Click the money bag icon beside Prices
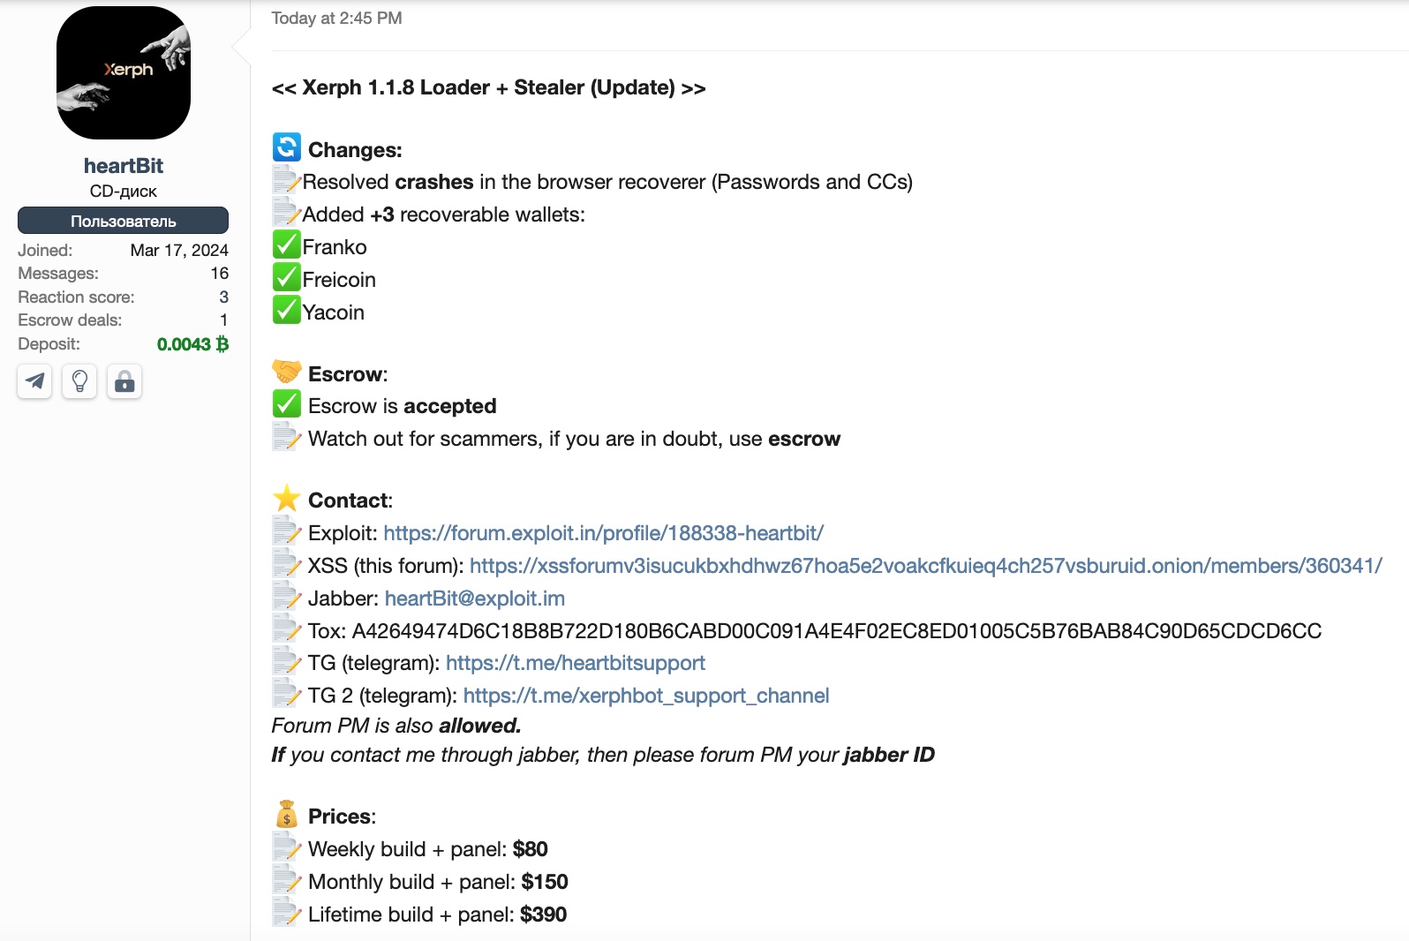 tap(287, 814)
